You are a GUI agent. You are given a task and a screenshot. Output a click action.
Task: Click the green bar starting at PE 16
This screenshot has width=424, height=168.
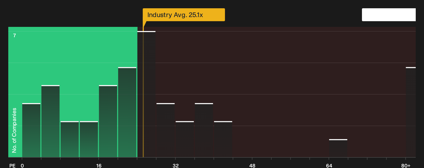[108, 121]
